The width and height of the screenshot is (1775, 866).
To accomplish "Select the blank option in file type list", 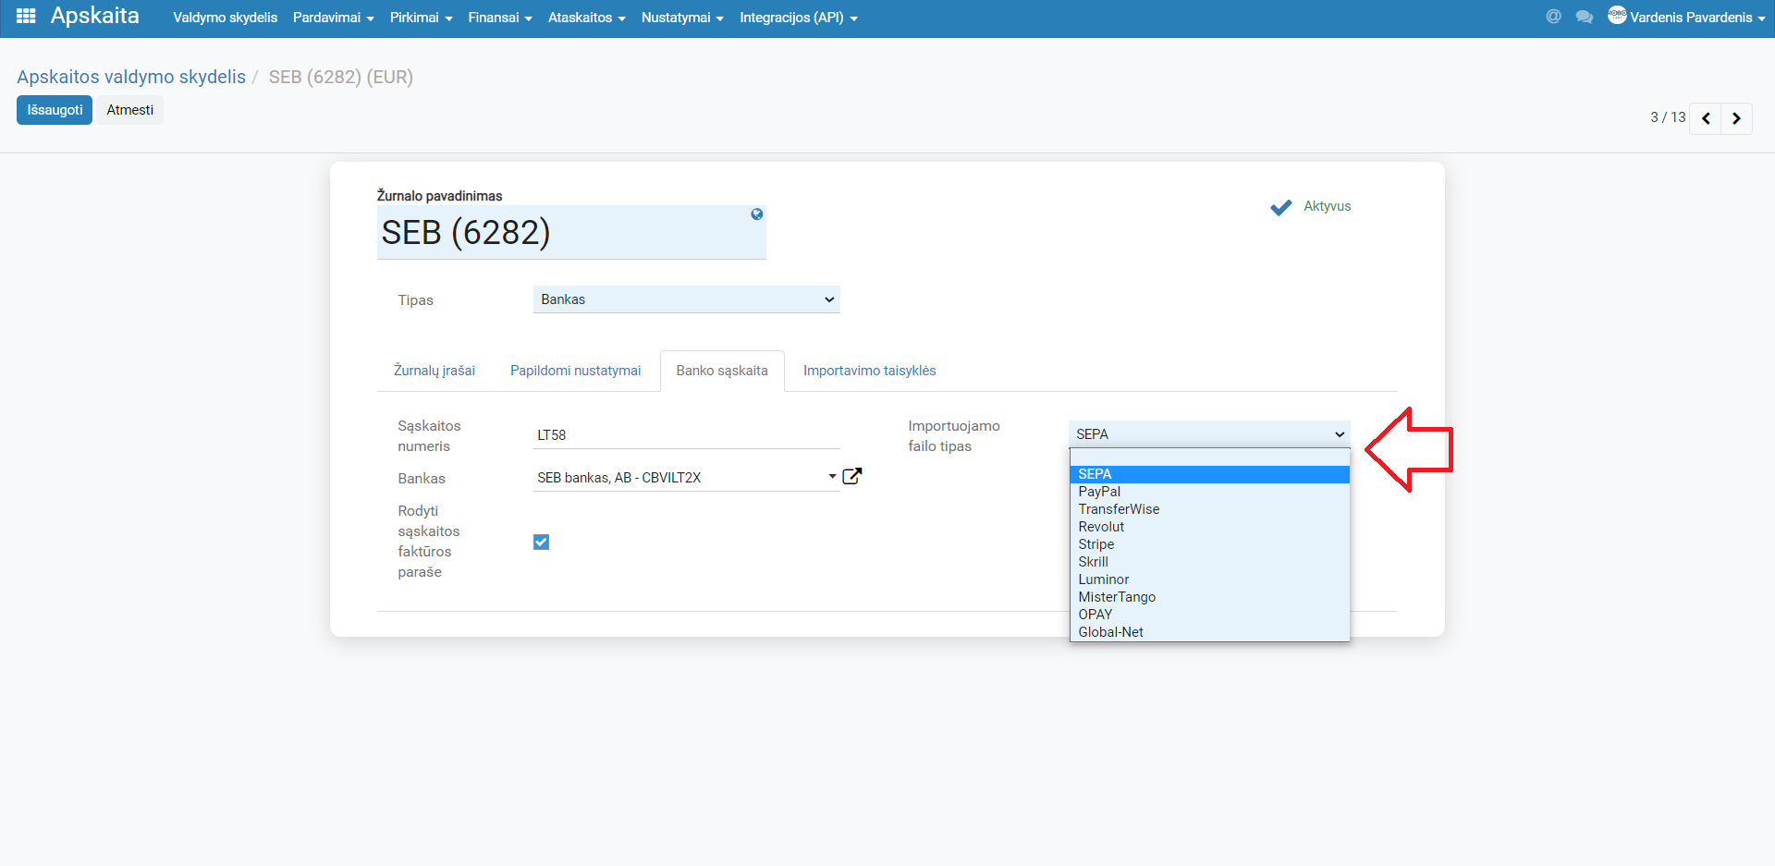I will click(1209, 457).
